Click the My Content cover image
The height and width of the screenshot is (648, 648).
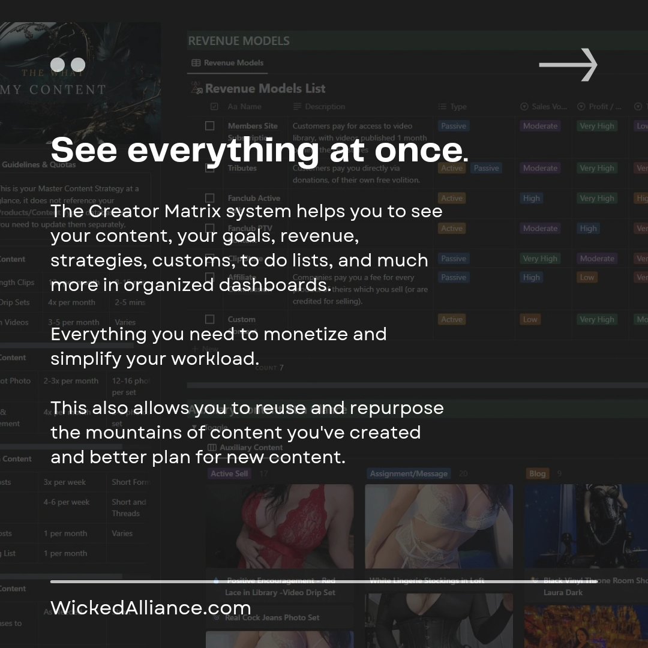point(80,83)
